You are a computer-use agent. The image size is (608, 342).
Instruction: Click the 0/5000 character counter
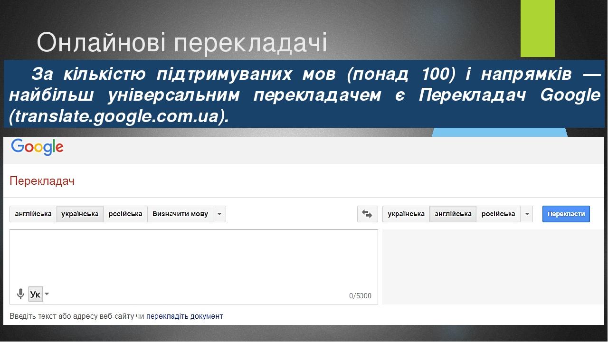(361, 295)
